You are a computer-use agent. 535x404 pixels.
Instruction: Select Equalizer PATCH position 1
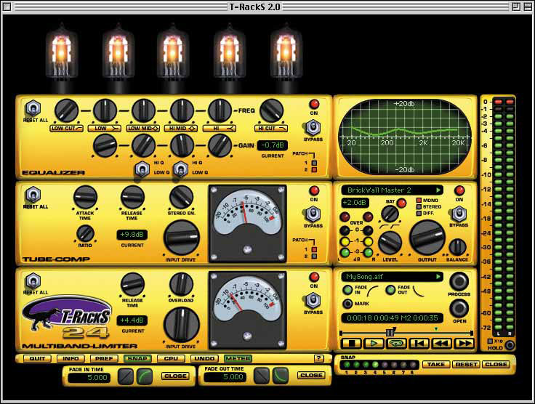314,163
